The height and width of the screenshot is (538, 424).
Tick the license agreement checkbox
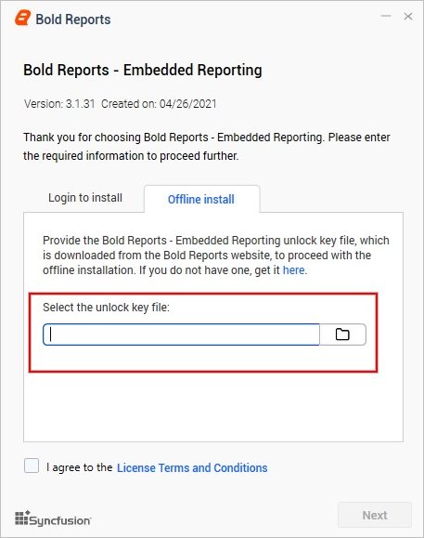click(x=32, y=466)
